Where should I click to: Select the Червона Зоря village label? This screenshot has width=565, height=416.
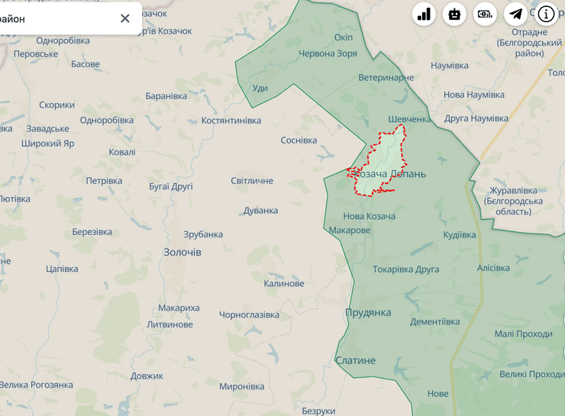tap(328, 53)
